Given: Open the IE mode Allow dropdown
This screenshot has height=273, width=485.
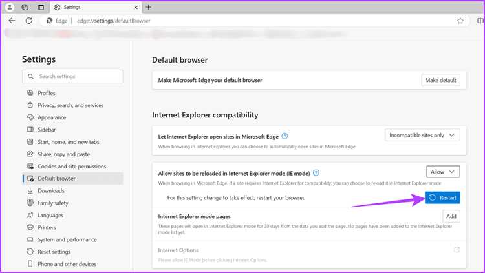Looking at the screenshot, I should pyautogui.click(x=443, y=172).
